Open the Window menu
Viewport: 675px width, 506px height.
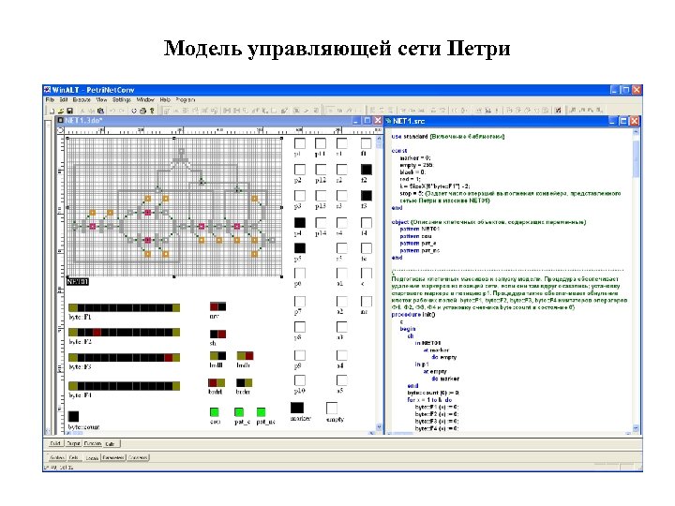pos(145,100)
